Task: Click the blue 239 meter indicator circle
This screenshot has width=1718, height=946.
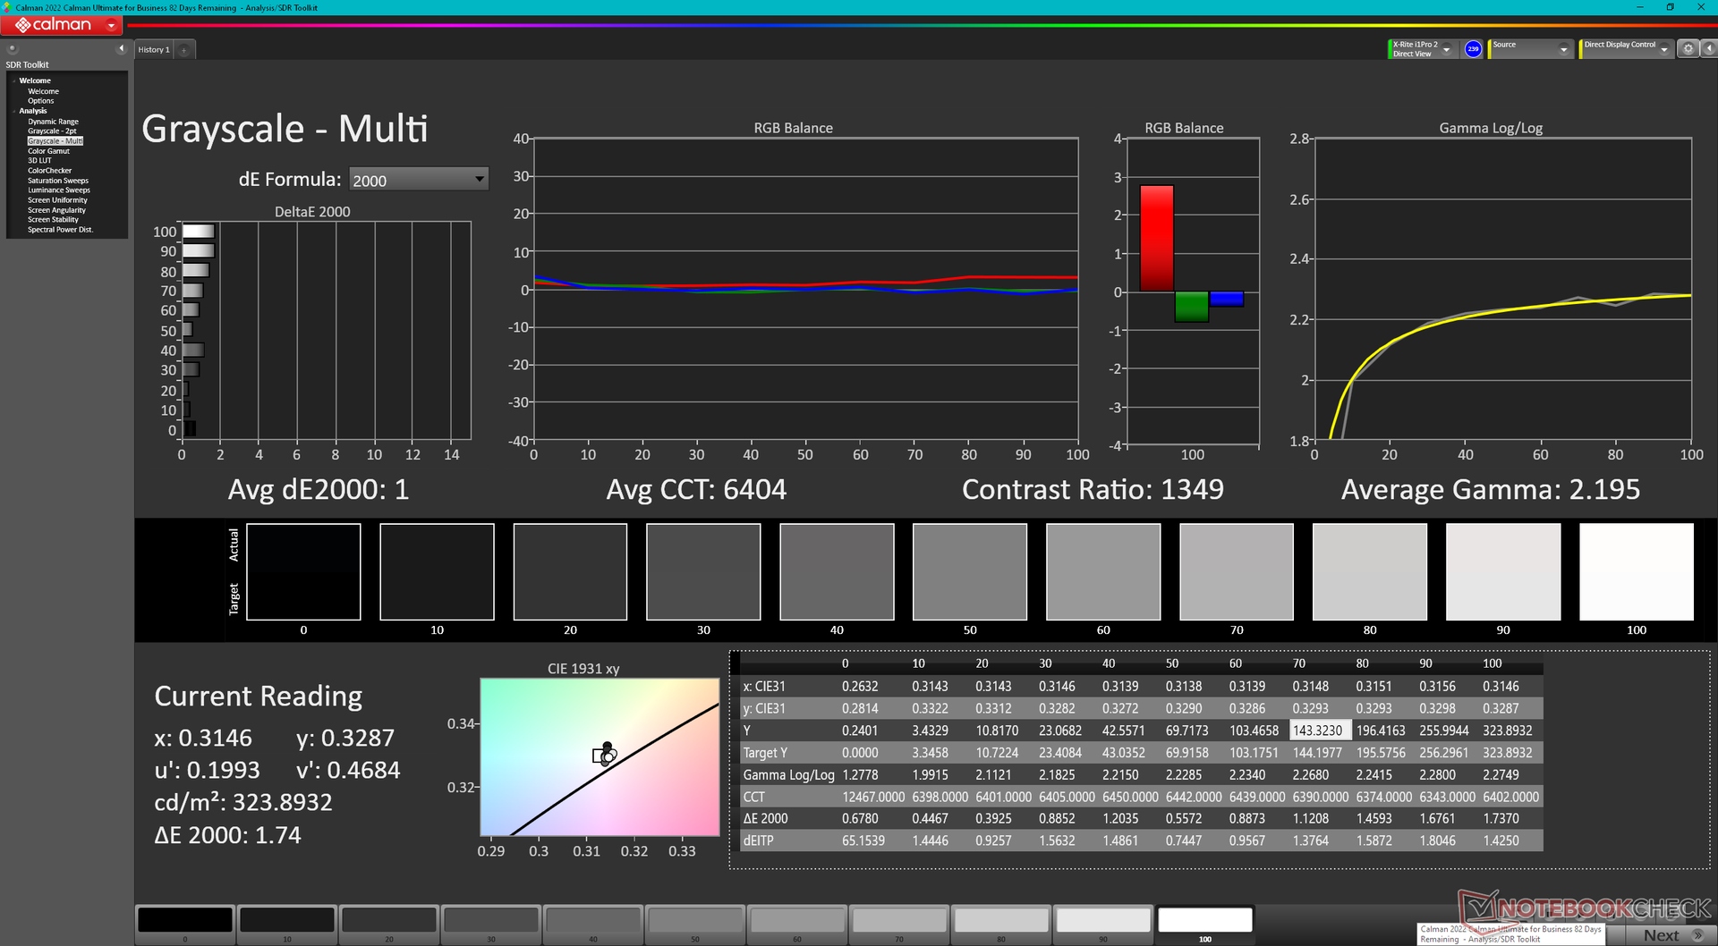Action: click(x=1473, y=49)
